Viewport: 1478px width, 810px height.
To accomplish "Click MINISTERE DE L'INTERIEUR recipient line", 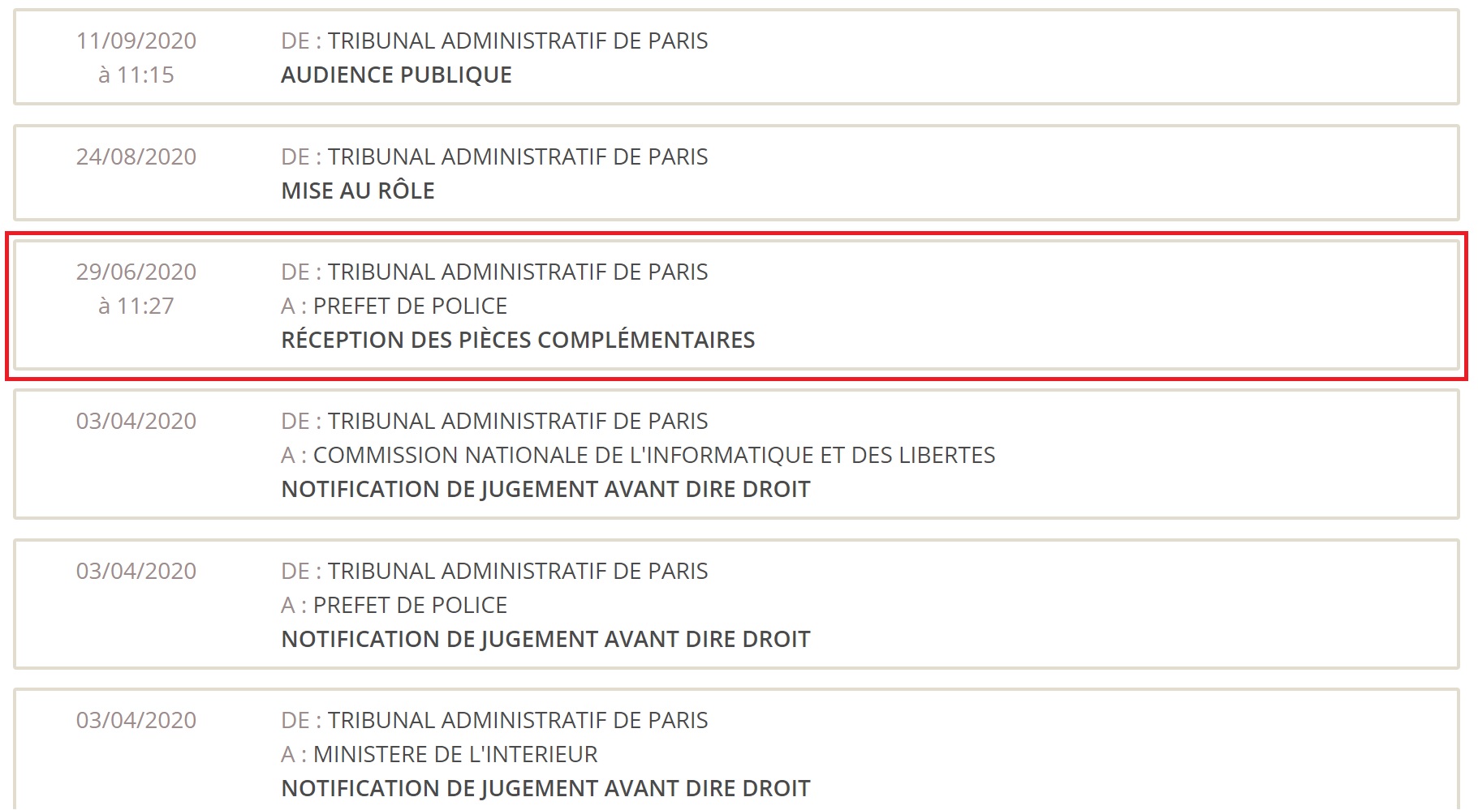I will click(439, 754).
